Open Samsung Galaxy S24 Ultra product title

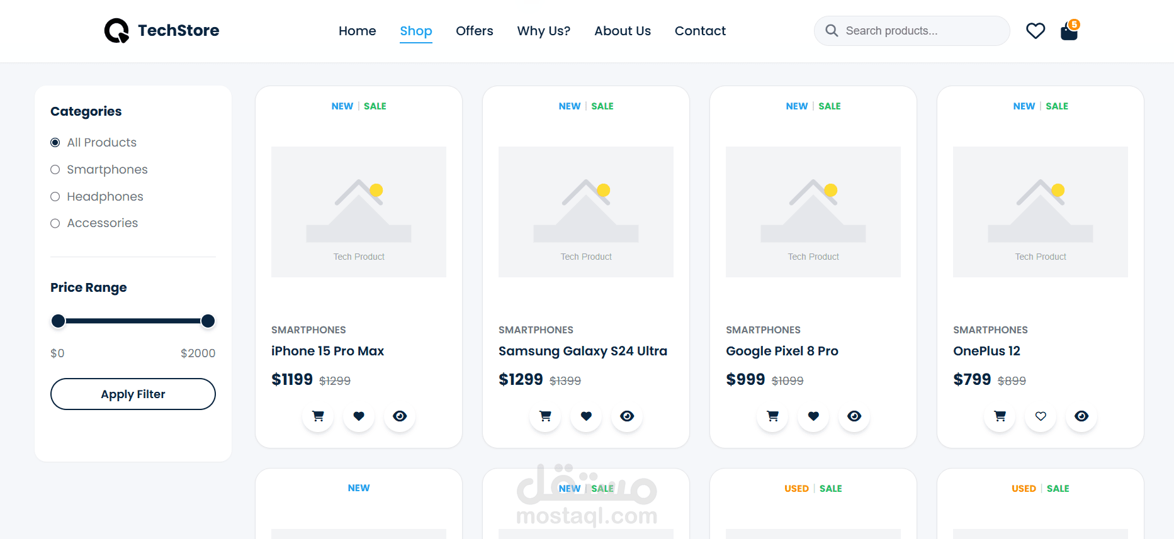click(x=583, y=351)
